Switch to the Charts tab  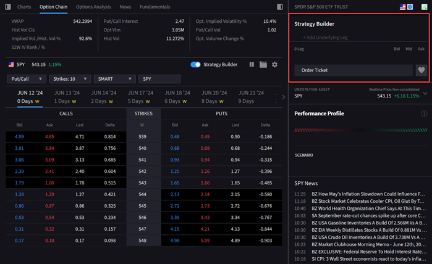pyautogui.click(x=24, y=7)
